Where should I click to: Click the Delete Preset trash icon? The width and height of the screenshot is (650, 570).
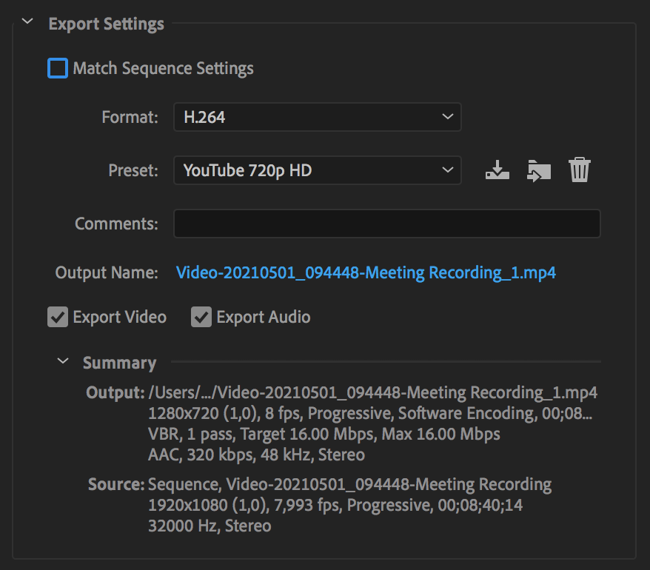tap(579, 170)
